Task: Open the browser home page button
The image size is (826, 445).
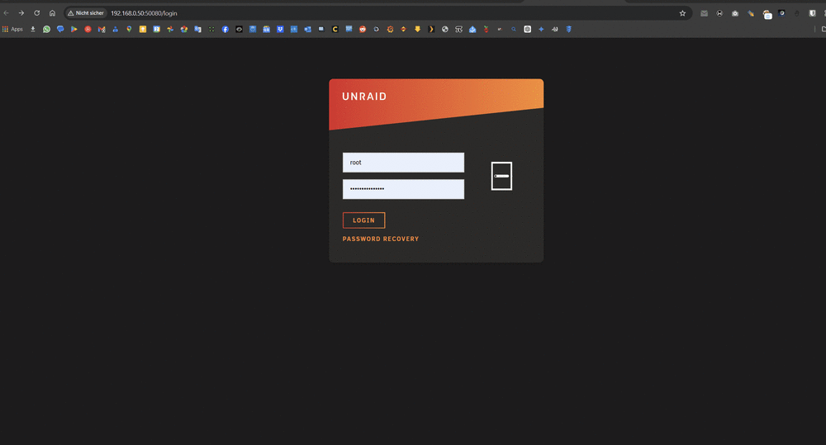Action: pyautogui.click(x=52, y=13)
